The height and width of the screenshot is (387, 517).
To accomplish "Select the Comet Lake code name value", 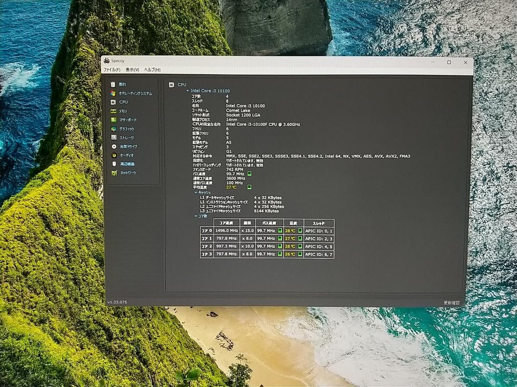I will point(238,110).
